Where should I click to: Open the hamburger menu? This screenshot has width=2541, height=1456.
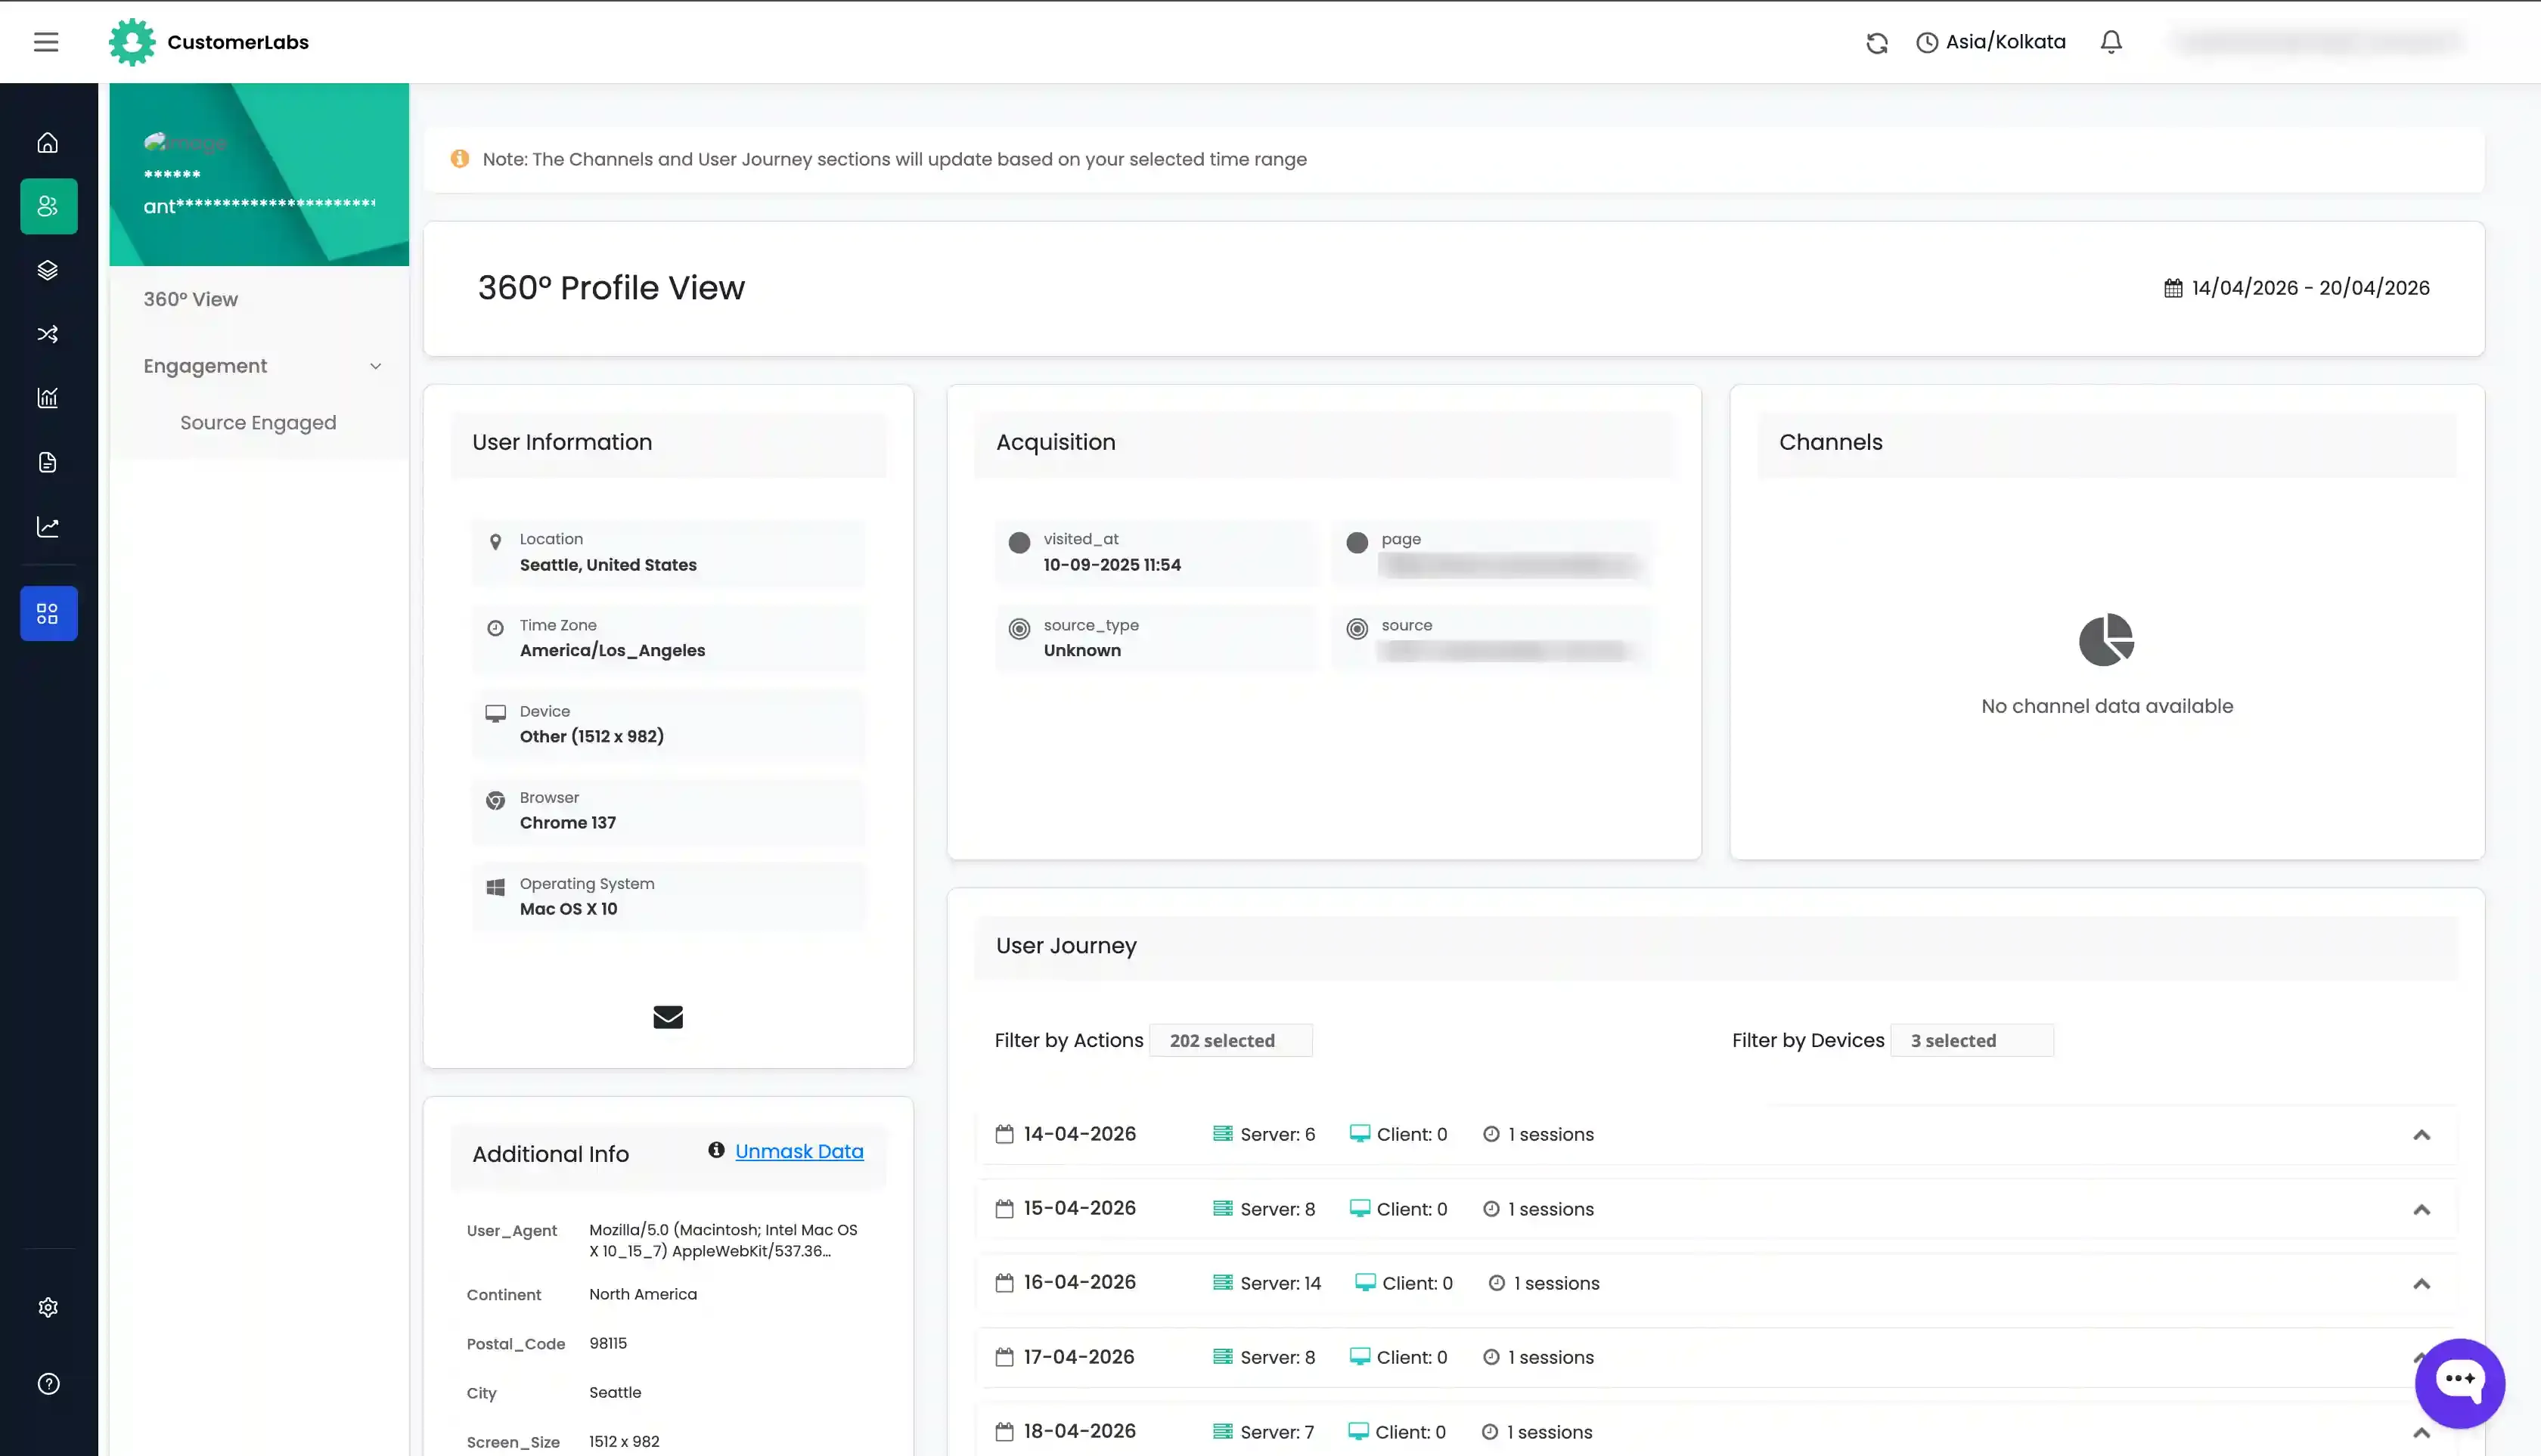[x=46, y=42]
